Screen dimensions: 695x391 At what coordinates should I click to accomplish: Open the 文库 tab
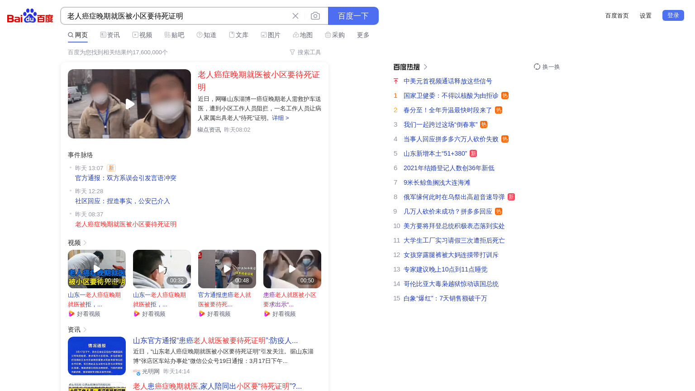tap(238, 35)
